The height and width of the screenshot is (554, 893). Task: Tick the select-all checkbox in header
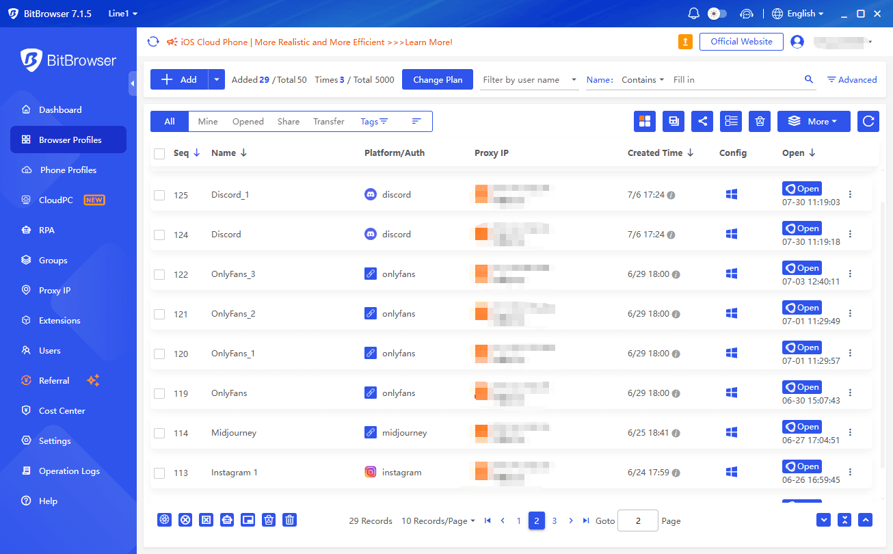tap(159, 154)
